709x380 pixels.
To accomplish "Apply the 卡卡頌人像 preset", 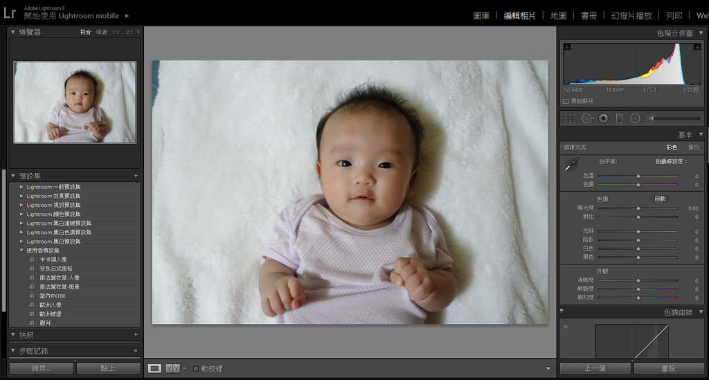I will (x=53, y=260).
